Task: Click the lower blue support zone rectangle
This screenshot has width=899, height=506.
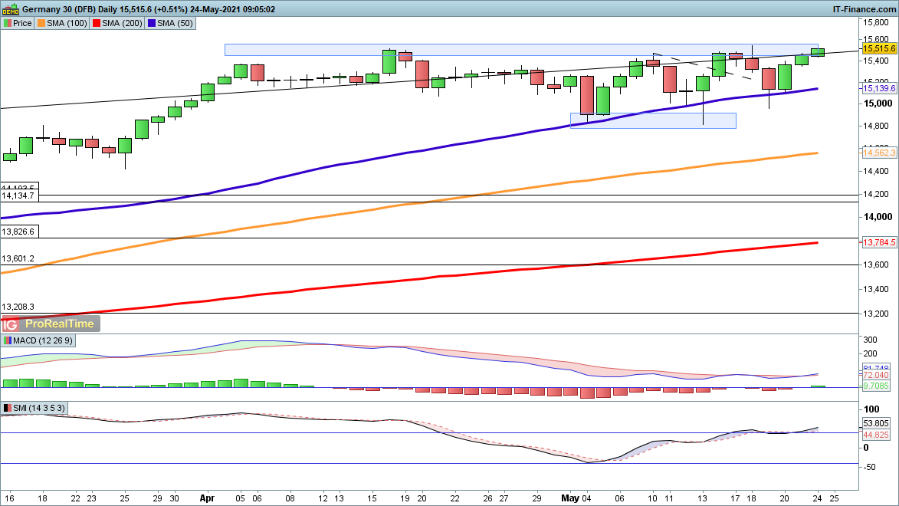Action: click(x=652, y=120)
